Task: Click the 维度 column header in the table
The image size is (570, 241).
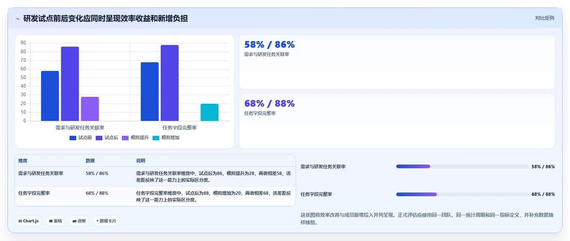Action: [23, 161]
